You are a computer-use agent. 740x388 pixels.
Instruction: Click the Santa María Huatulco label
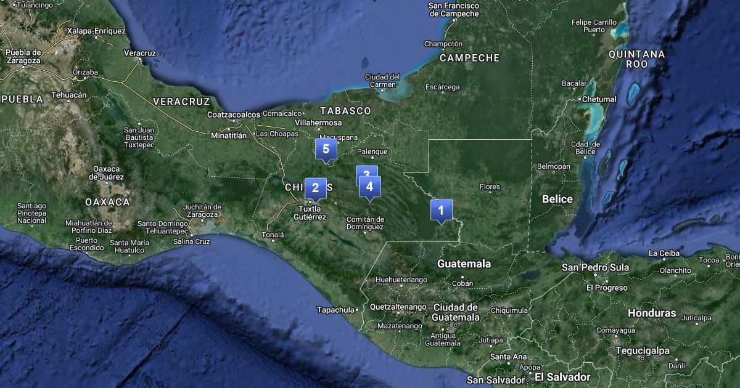pos(129,246)
